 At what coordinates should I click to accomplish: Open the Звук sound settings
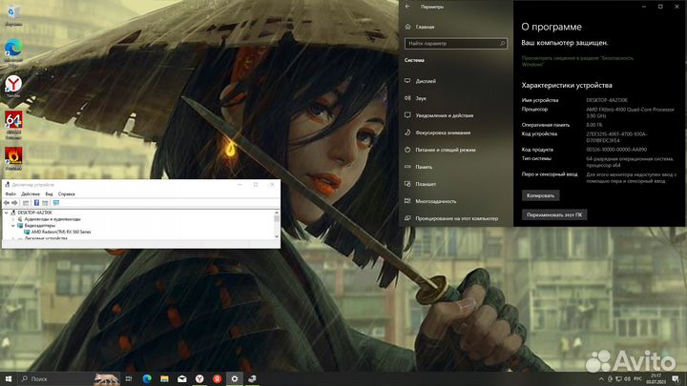(x=421, y=98)
